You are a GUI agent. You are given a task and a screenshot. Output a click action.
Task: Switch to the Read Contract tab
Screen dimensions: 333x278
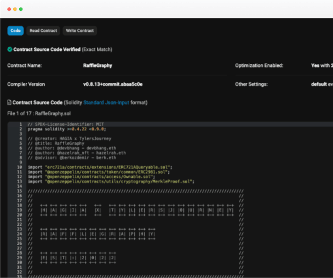42,31
